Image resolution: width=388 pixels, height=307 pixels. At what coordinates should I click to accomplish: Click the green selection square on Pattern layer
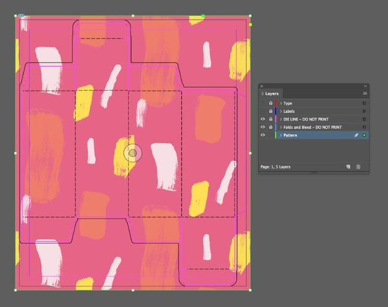point(364,135)
